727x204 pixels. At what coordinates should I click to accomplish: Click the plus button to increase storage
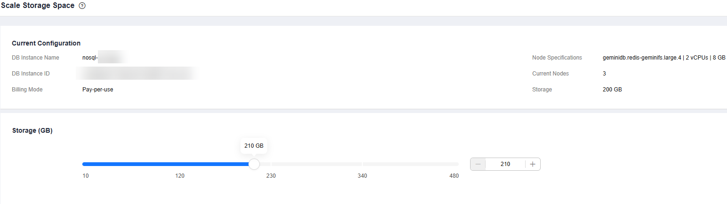(533, 164)
